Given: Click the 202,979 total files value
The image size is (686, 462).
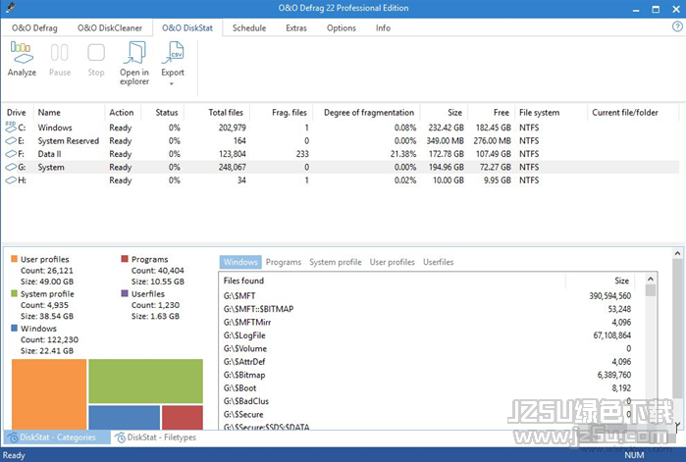Looking at the screenshot, I should click(x=233, y=128).
